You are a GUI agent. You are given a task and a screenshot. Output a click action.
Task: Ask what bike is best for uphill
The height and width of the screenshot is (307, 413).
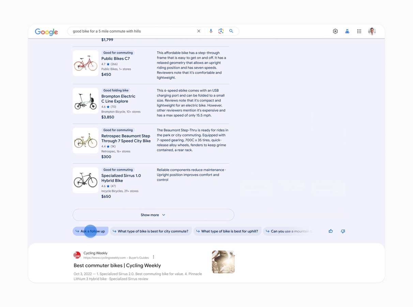[x=227, y=231]
